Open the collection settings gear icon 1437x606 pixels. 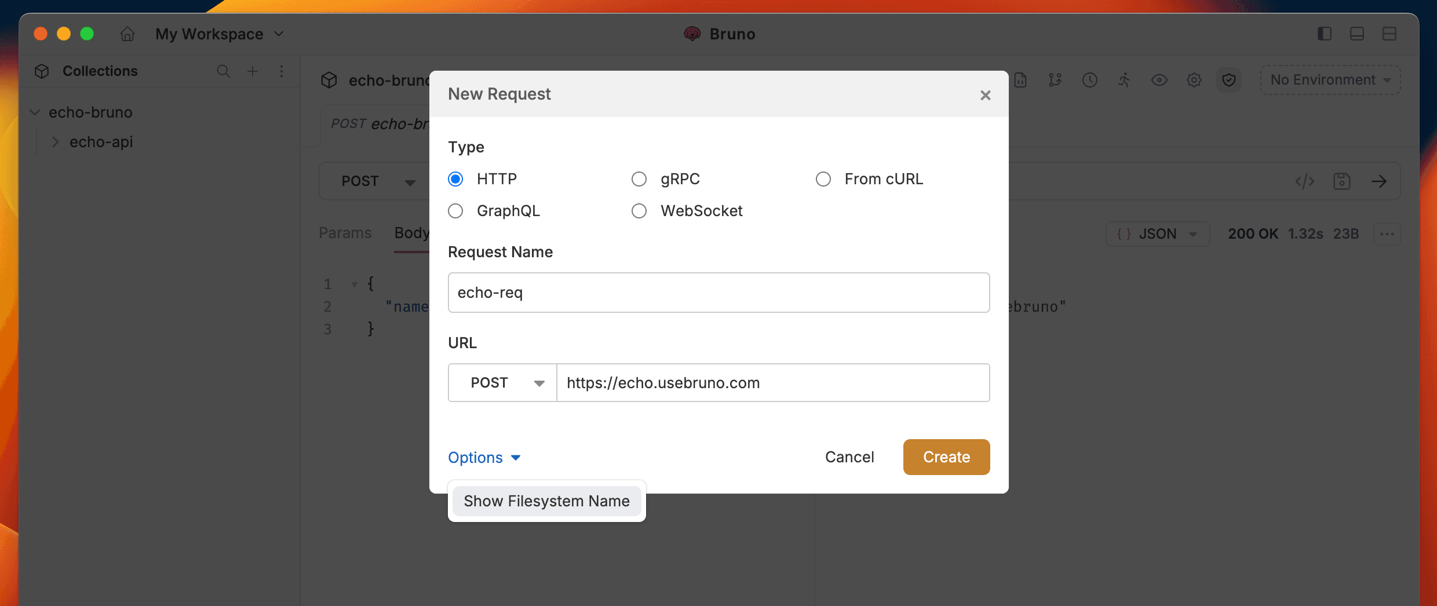click(x=1194, y=80)
